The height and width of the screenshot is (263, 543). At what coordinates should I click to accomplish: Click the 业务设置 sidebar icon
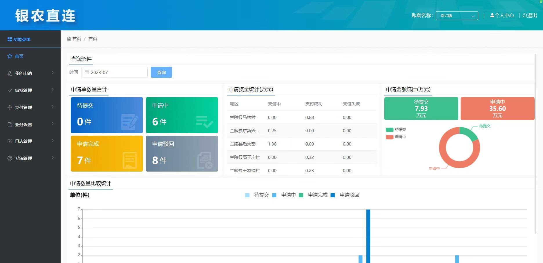pyautogui.click(x=10, y=124)
